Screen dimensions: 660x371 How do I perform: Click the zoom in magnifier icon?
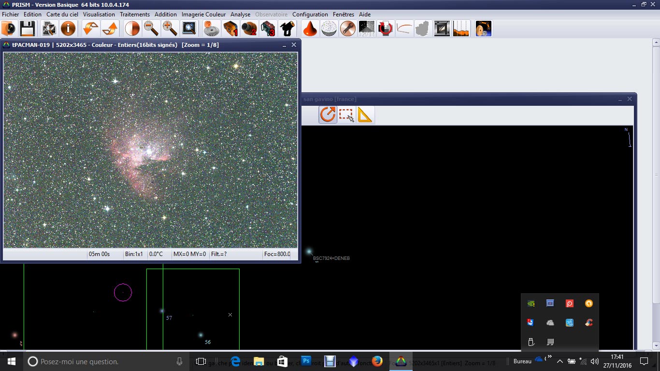[x=170, y=29]
